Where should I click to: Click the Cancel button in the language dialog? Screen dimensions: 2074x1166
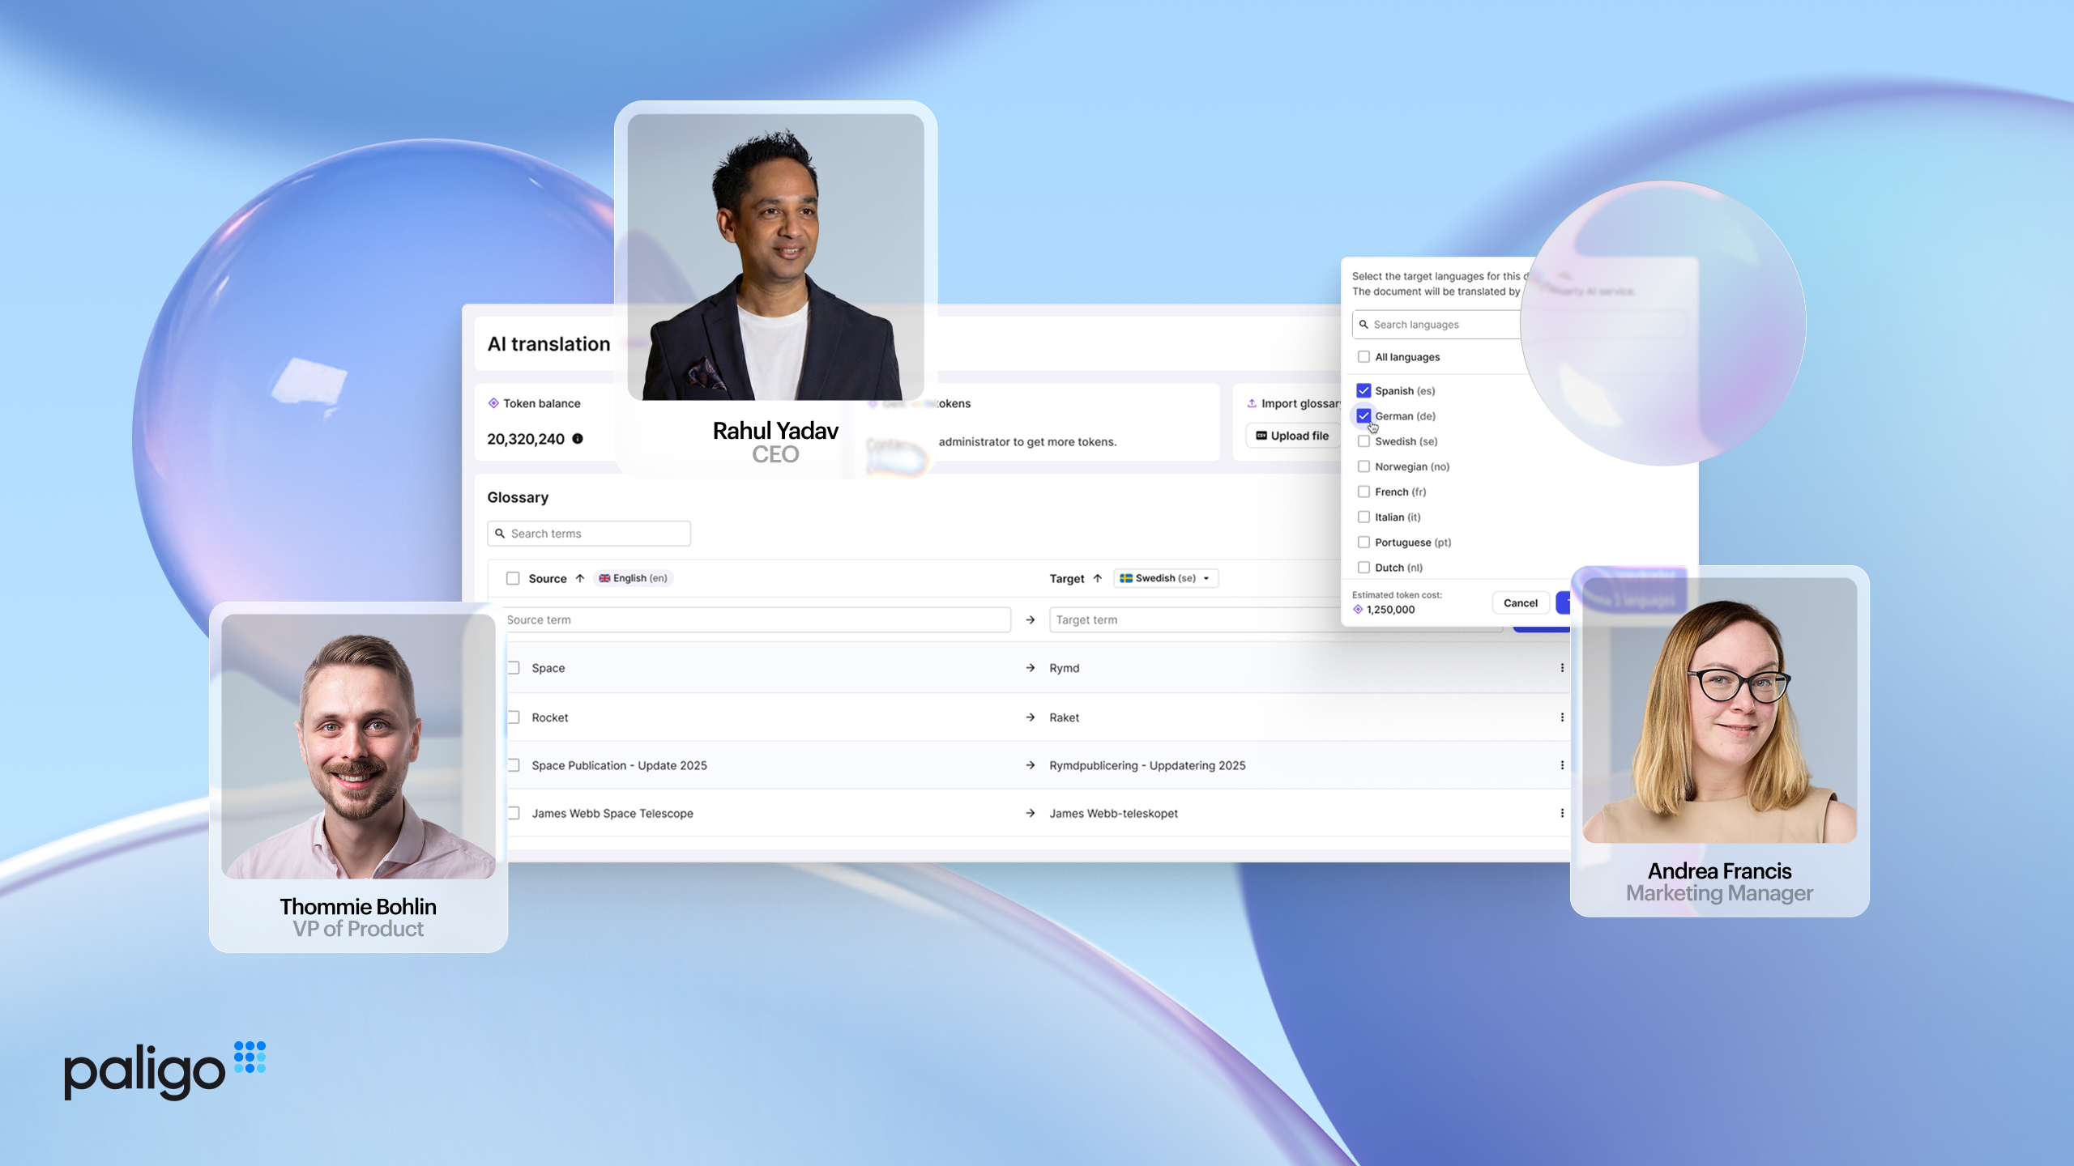(x=1521, y=602)
